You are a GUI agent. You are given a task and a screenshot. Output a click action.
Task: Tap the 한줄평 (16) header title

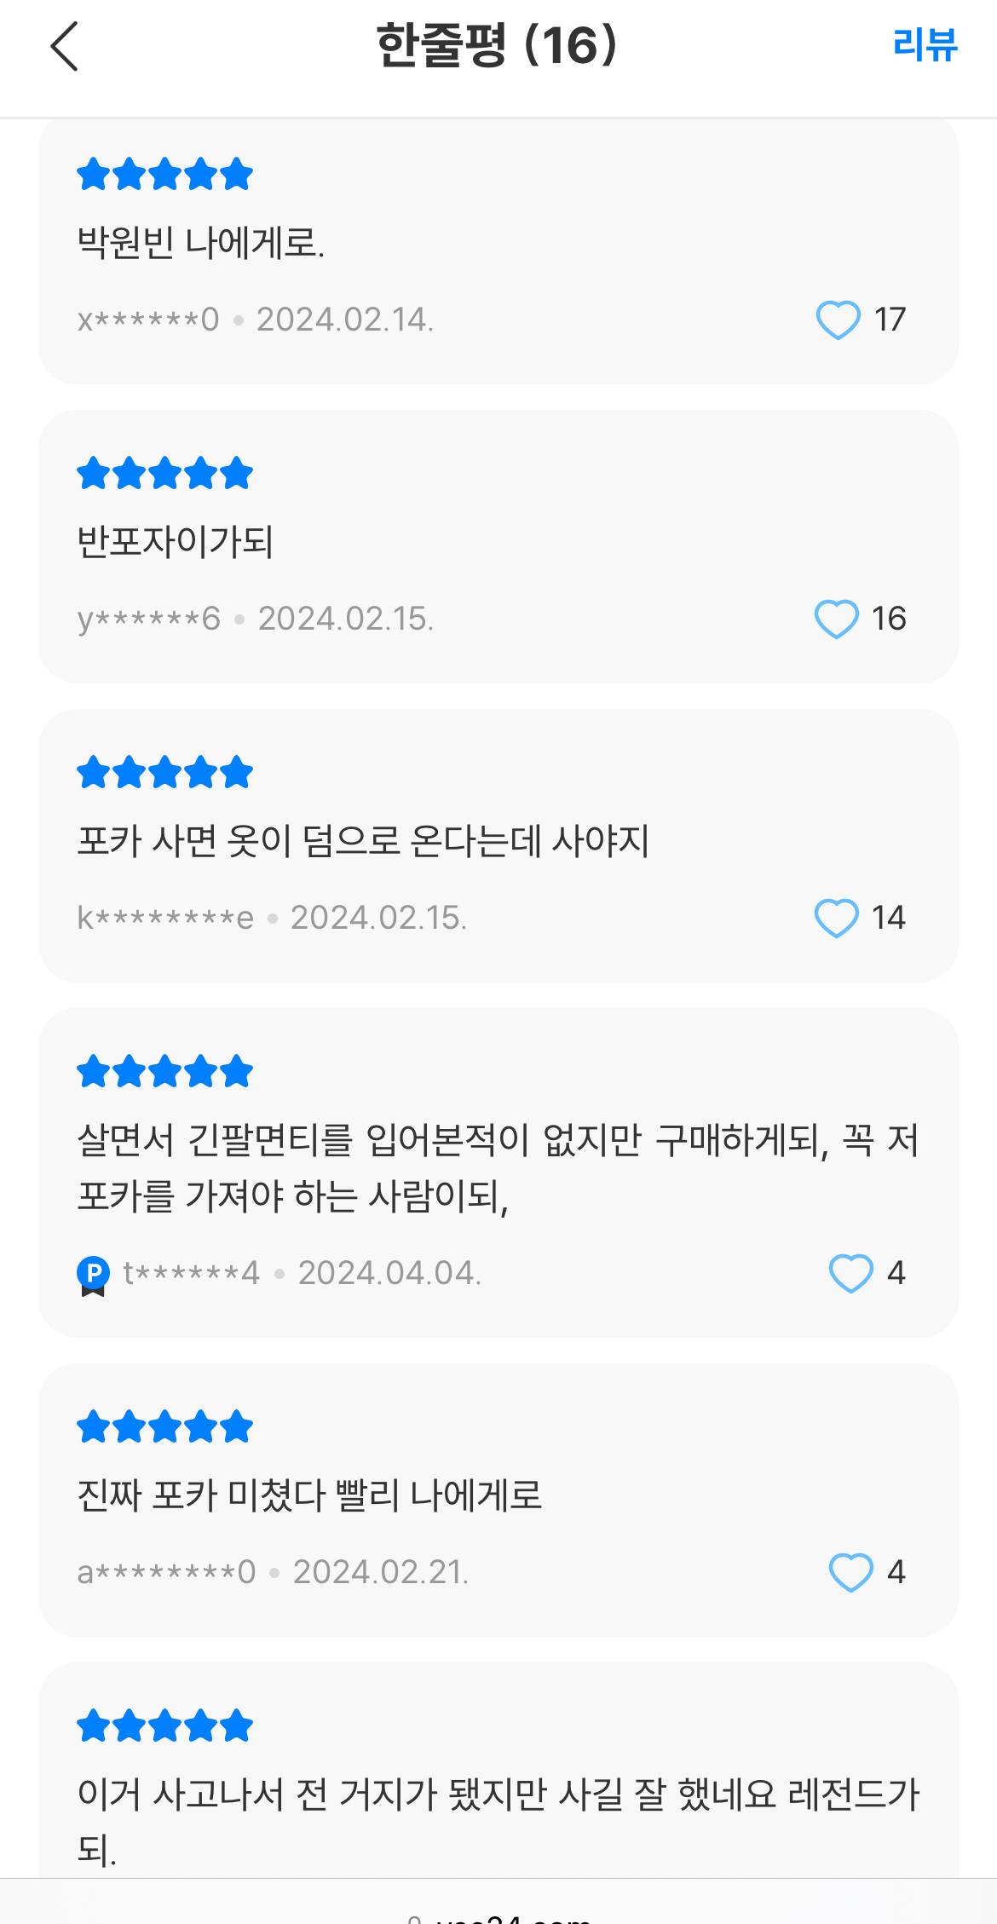[497, 46]
